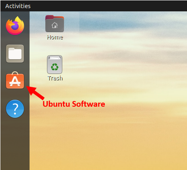Open the Files manager dock icon
Screen dimensions: 187x170
[15, 54]
